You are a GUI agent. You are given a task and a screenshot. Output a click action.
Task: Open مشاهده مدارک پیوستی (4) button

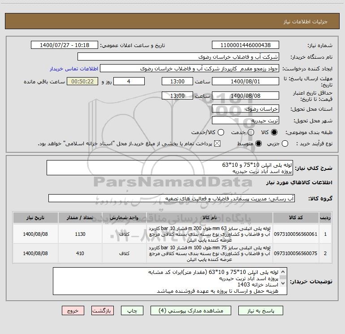click(x=191, y=311)
